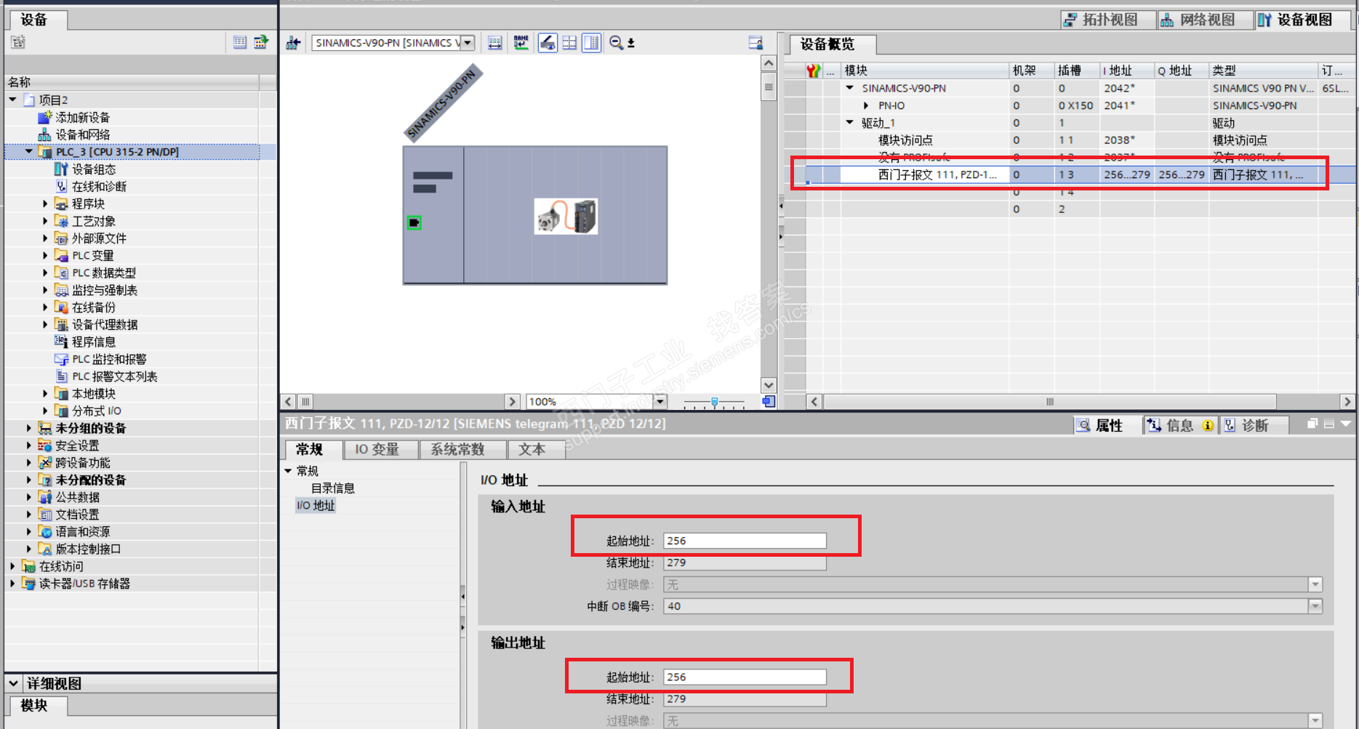Click the 设备和网络 network icon
The width and height of the screenshot is (1359, 729).
(45, 134)
